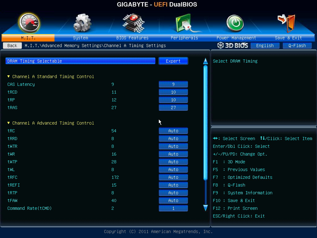Viewport: 317px width, 238px height.
Task: Open the M.I.T. speedometer gauge icon
Action: point(29,23)
